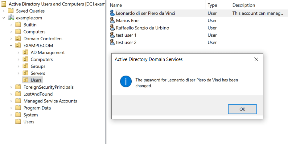
Task: Click the Raffaello Sanzio user icon
Action: (112, 28)
